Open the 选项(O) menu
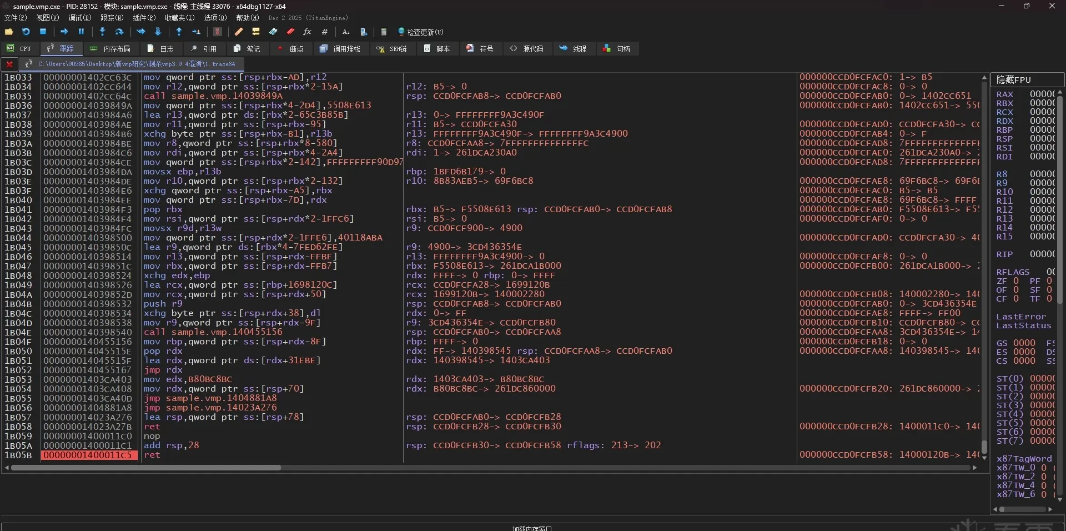 215,18
